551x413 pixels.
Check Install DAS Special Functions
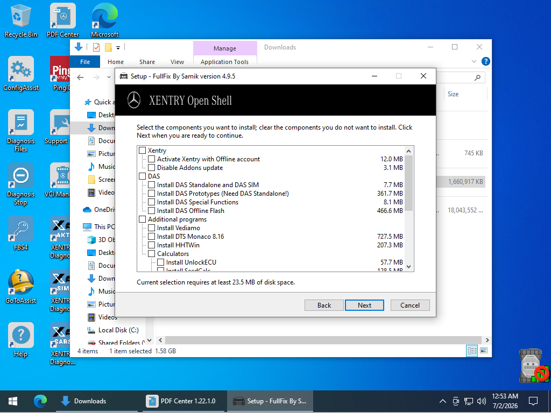coord(151,202)
